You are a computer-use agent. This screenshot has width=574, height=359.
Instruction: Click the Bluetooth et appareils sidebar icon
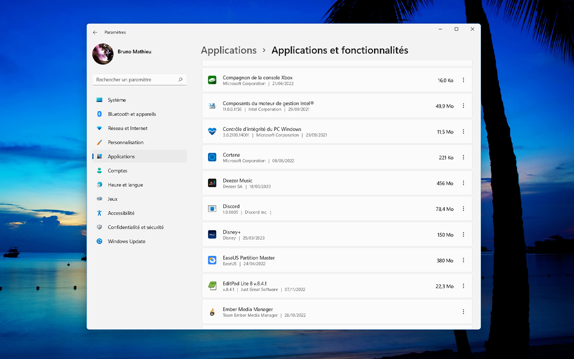(100, 114)
